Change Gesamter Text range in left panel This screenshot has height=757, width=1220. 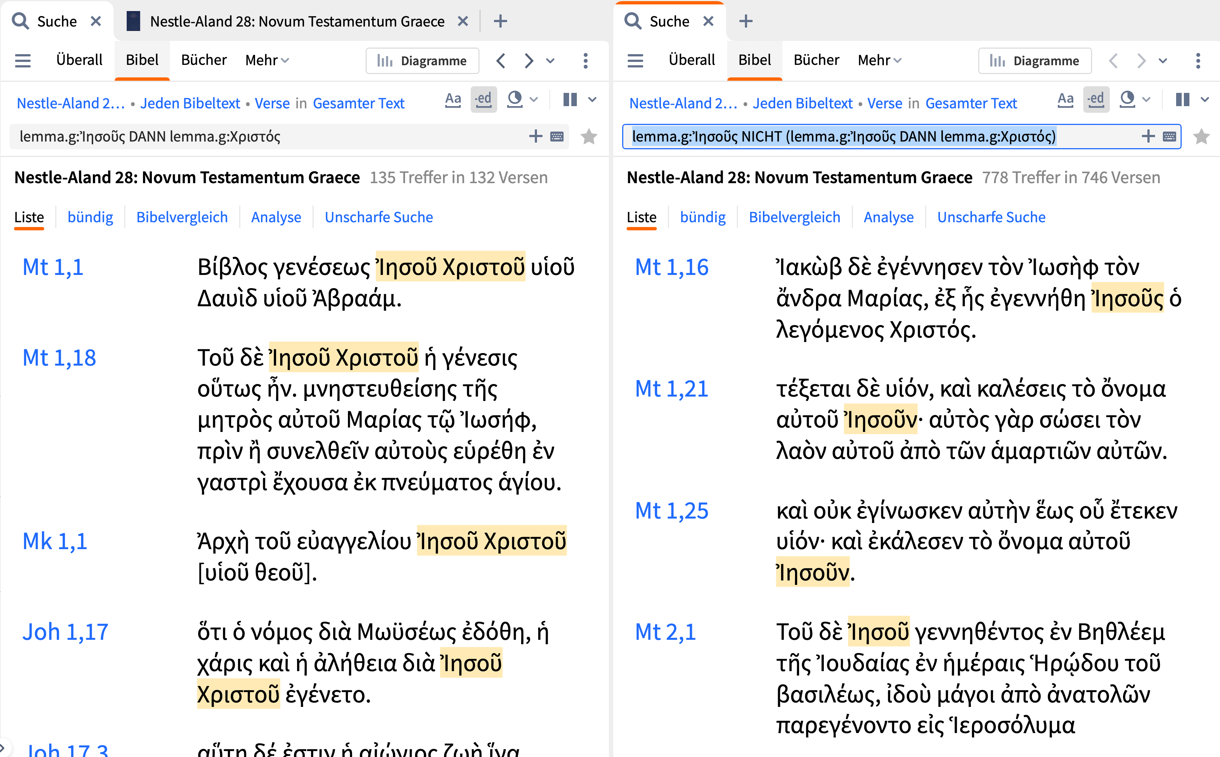358,103
